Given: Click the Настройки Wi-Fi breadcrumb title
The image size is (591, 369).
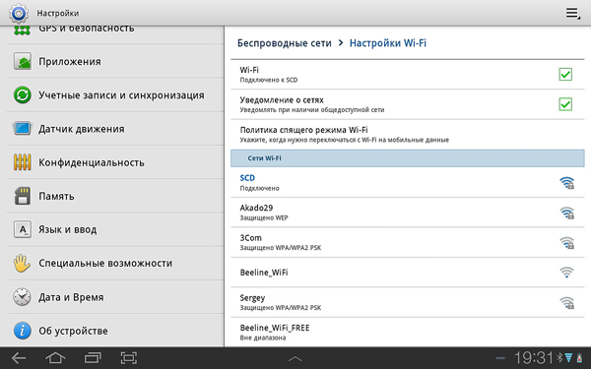Looking at the screenshot, I should point(388,43).
